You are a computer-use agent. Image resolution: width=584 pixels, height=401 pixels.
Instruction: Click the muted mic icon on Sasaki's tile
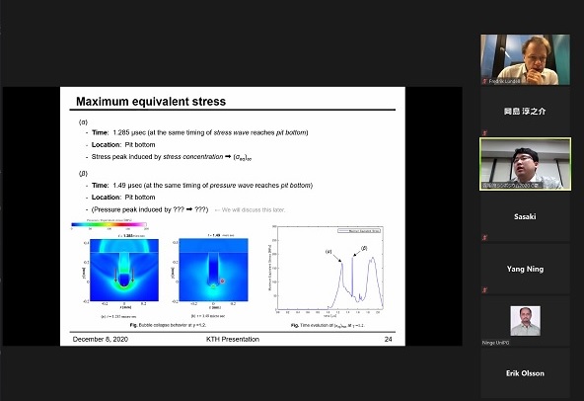484,237
